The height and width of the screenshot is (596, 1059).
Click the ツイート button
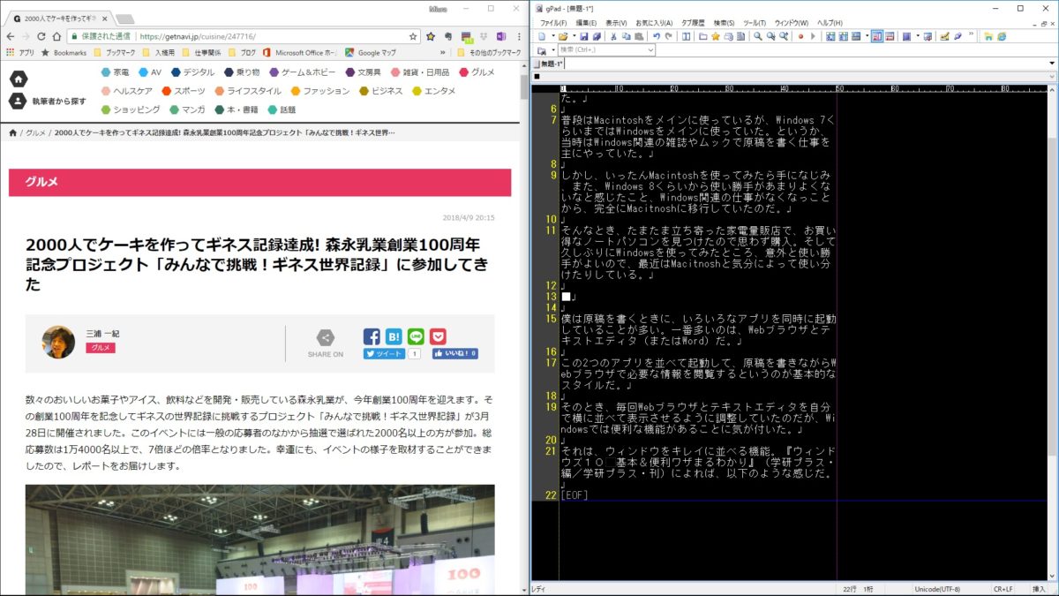click(x=384, y=353)
